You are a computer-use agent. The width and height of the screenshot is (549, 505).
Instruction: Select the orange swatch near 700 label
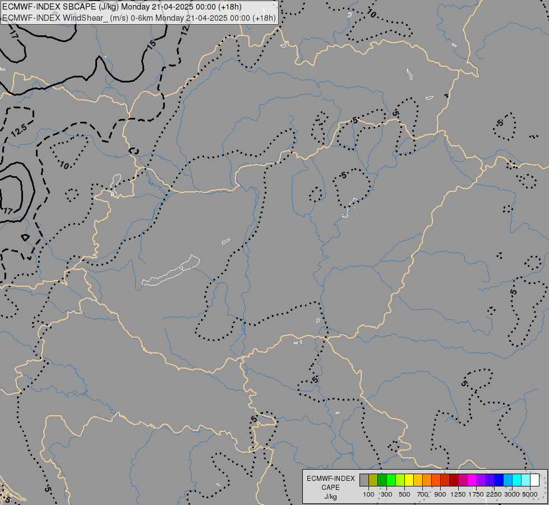point(427,480)
